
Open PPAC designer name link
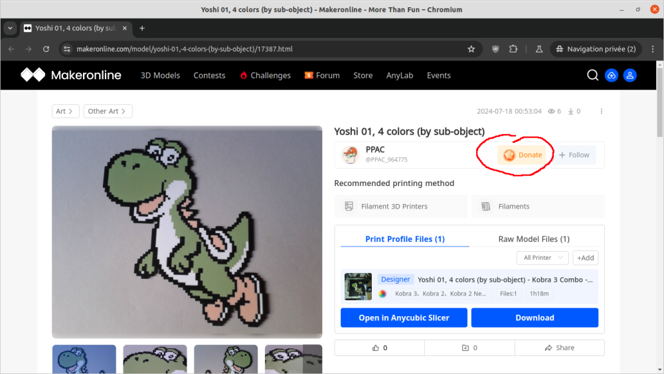point(375,149)
